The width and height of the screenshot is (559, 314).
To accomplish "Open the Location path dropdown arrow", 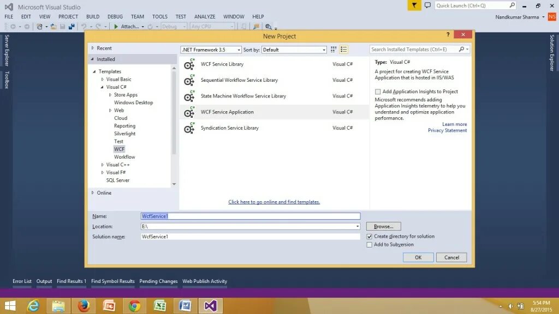I will click(357, 226).
